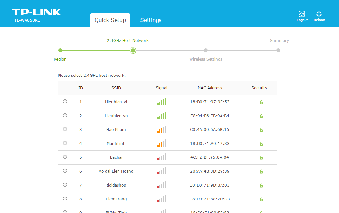Image resolution: width=339 pixels, height=213 pixels.
Task: Click the lock icon for Hieuhien-vt
Action: (x=261, y=102)
